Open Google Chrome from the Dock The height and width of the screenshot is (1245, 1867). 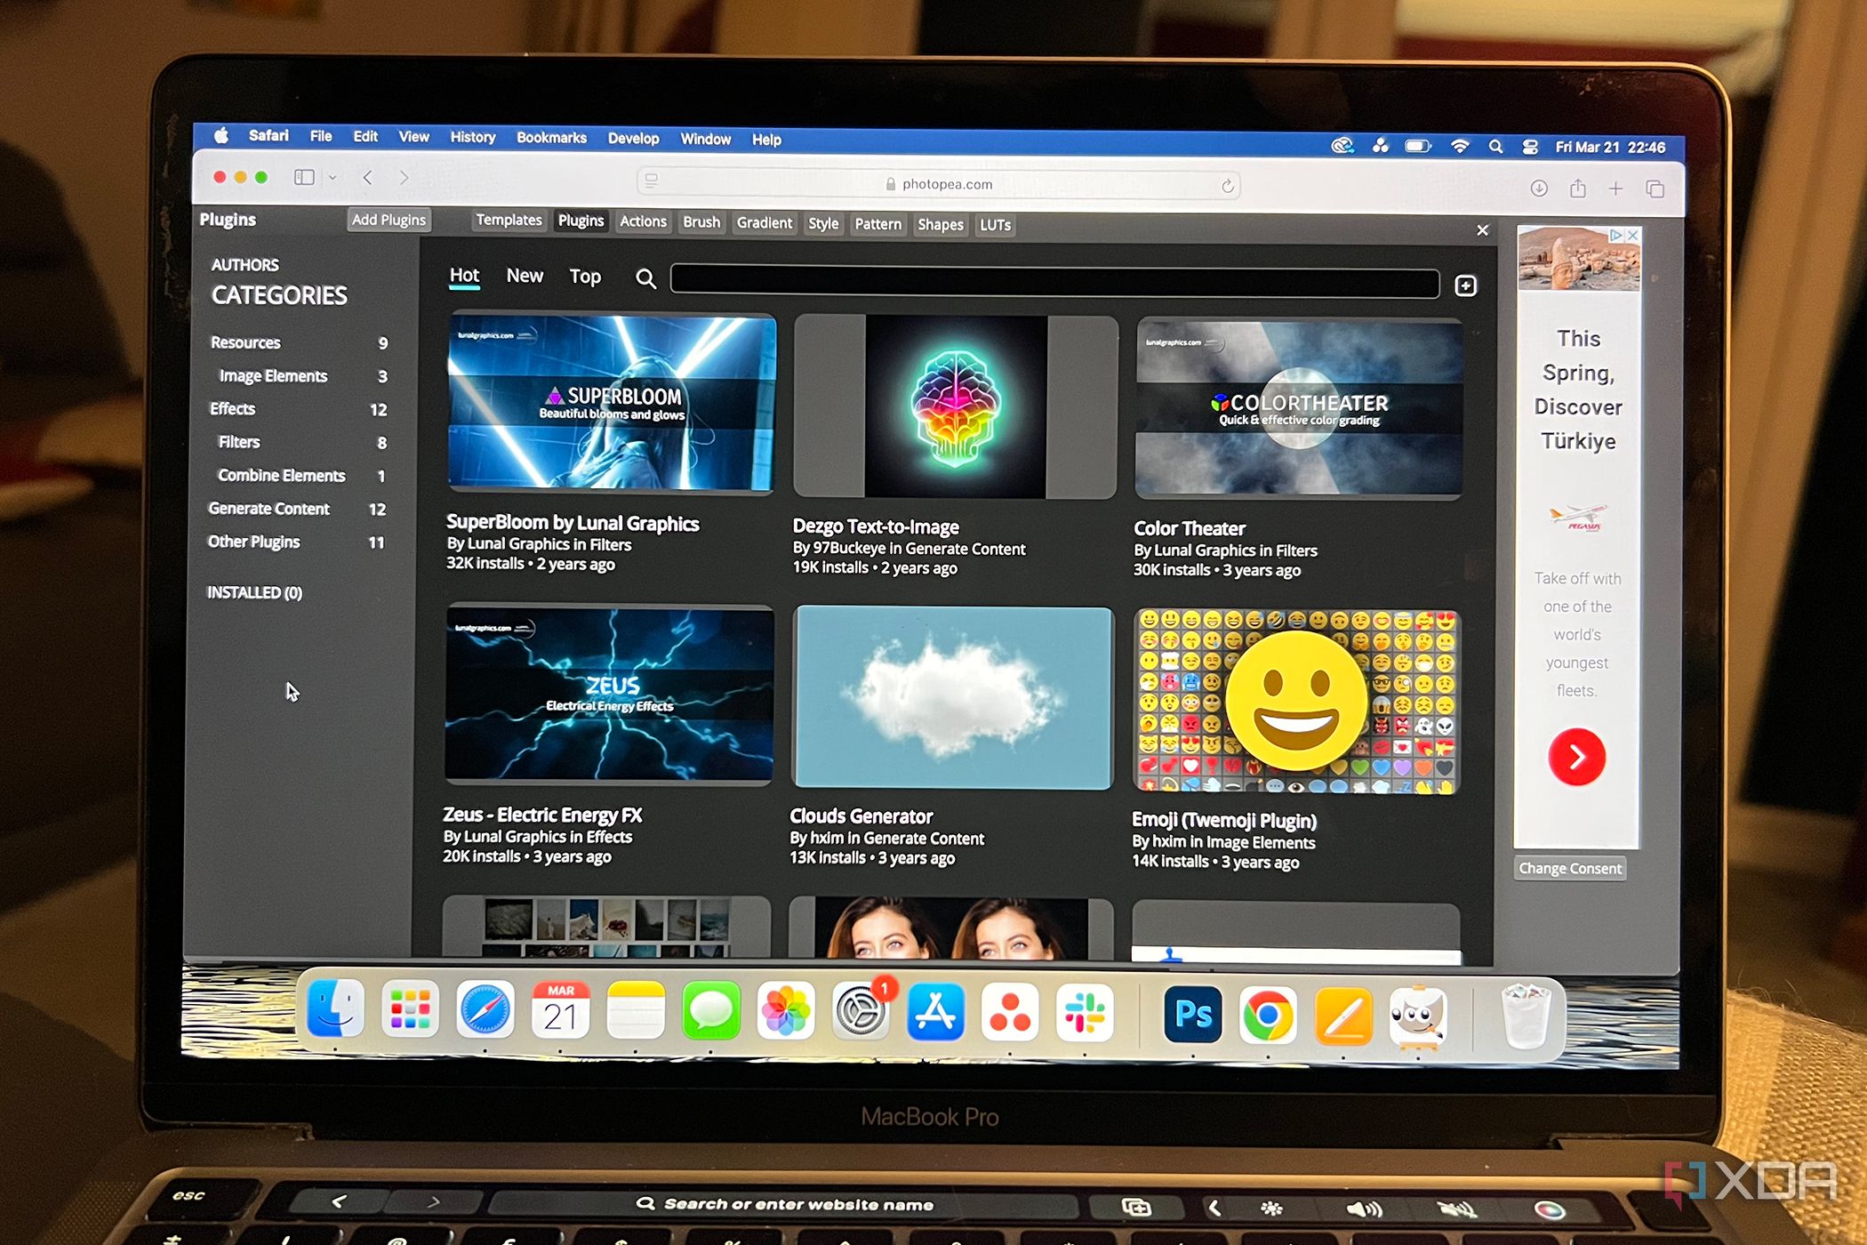1268,1014
